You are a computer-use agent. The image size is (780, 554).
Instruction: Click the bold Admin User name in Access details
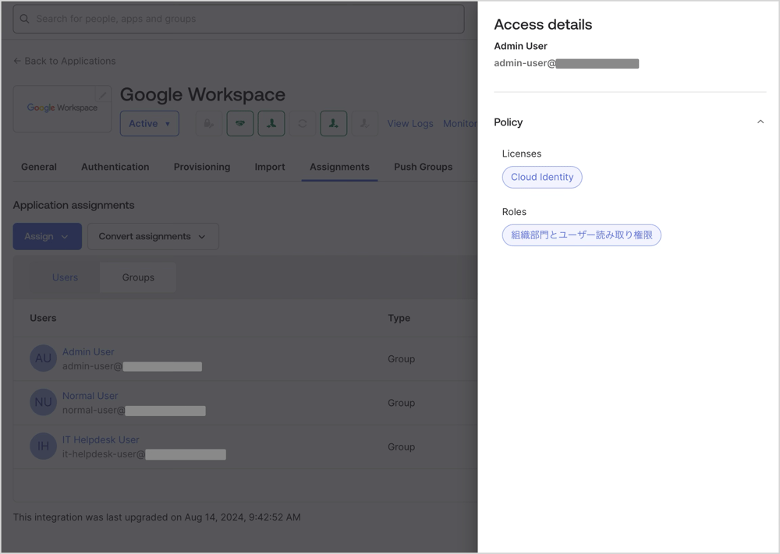(x=520, y=46)
